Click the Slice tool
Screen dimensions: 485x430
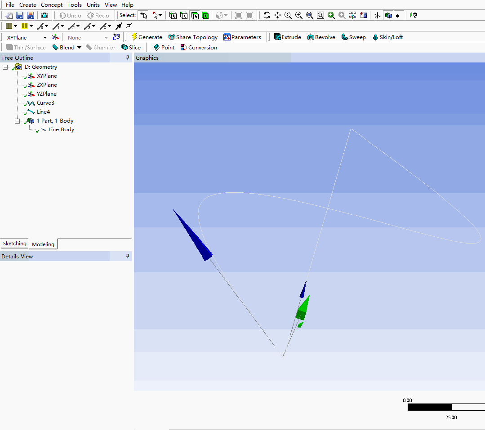point(131,47)
